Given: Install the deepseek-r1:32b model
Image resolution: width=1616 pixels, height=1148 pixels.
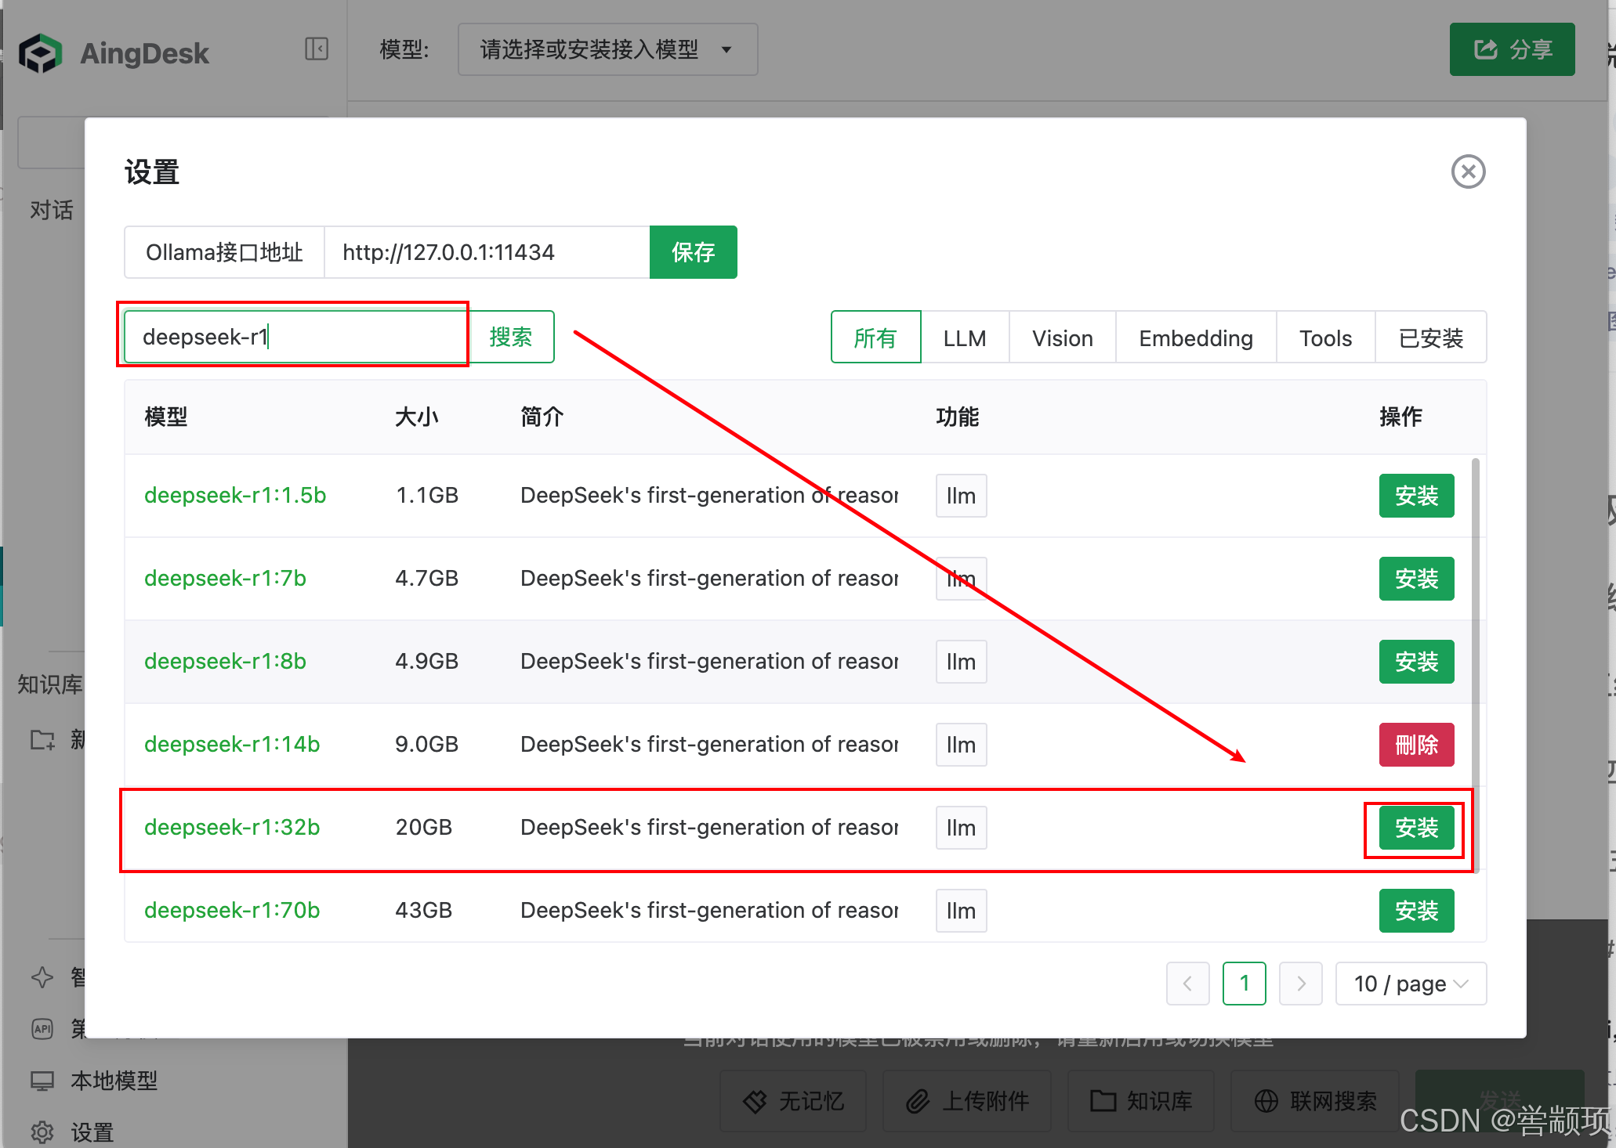Looking at the screenshot, I should click(1415, 828).
